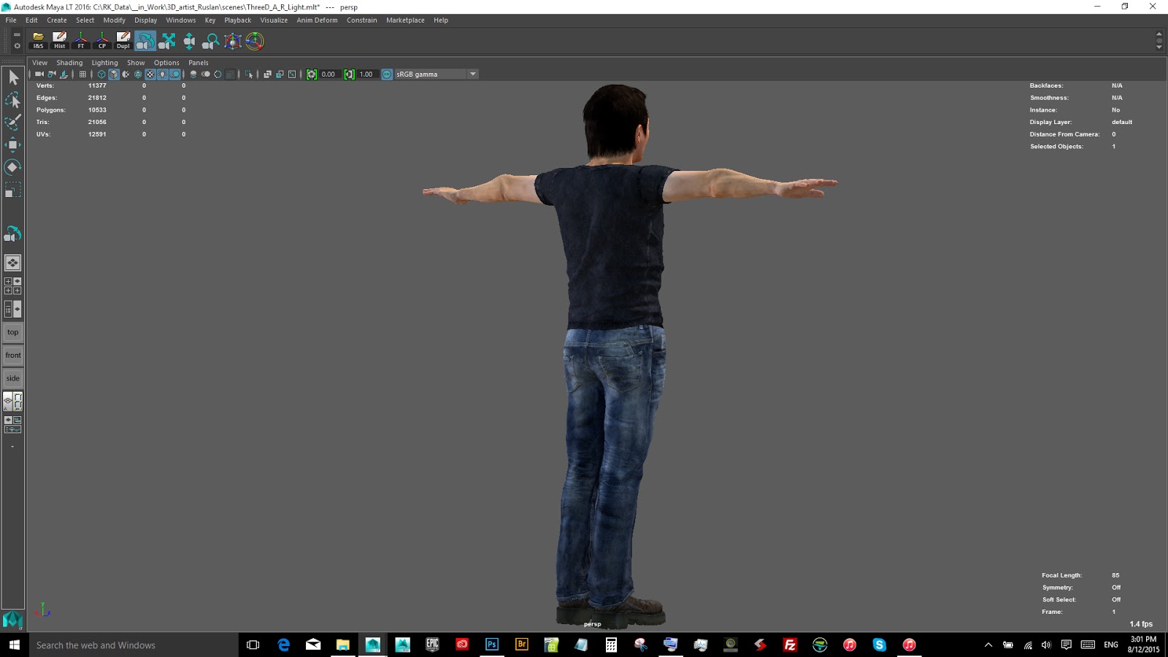Toggle wireframe on shaded
1168x657 pixels.
[138, 74]
